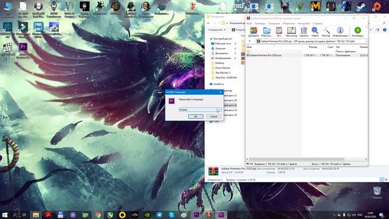The height and width of the screenshot is (219, 389).
Task: Click Google Chrome taskbar icon
Action: coord(98,215)
